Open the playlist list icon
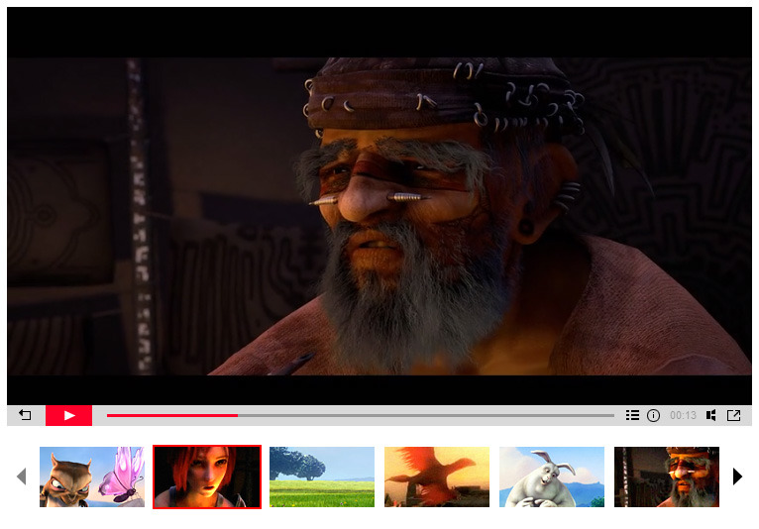The image size is (759, 529). point(632,415)
